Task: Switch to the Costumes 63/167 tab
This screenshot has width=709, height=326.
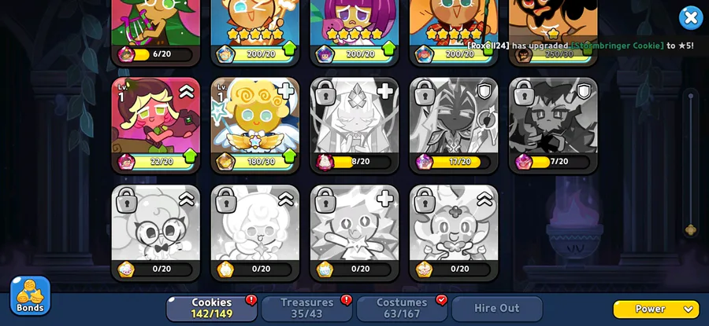Action: [x=402, y=309]
